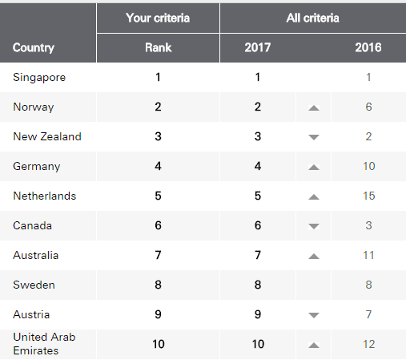Click New Zealand's downward rank arrow
Viewport: 406px width, 360px height.
pos(314,137)
